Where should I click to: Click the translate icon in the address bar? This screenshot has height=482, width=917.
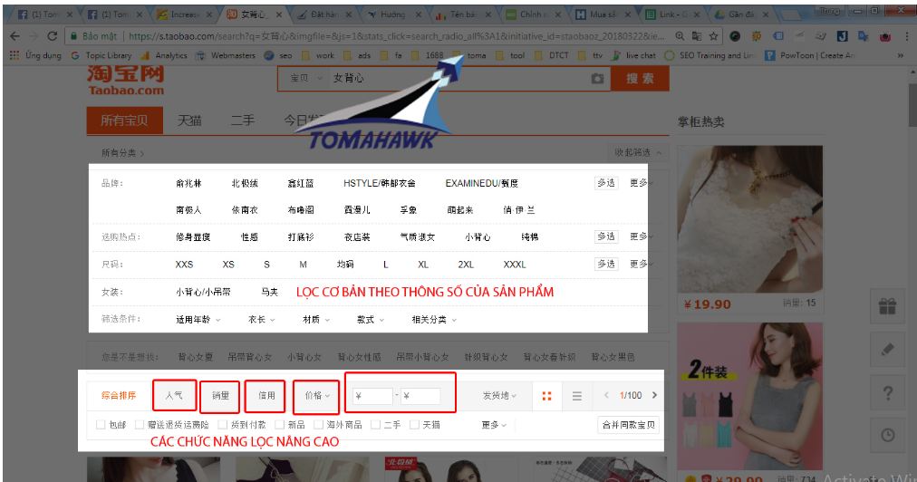pyautogui.click(x=697, y=36)
